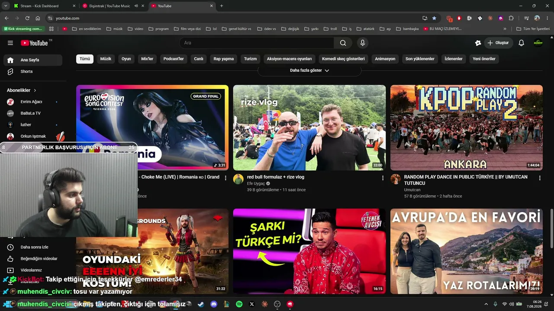Open the atatürk bookmark folder
The image size is (554, 311).
coord(365,29)
